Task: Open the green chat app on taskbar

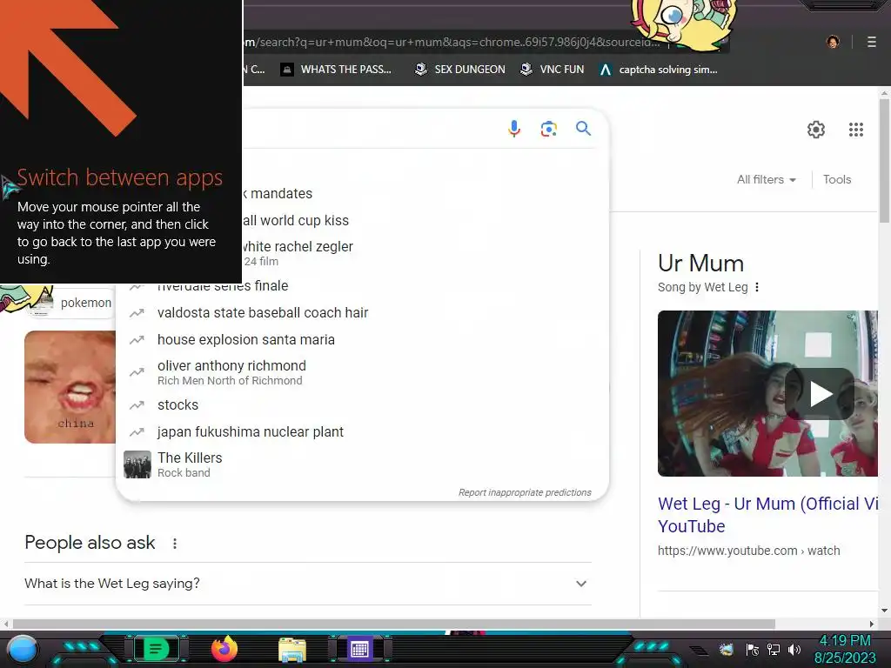Action: tap(155, 649)
